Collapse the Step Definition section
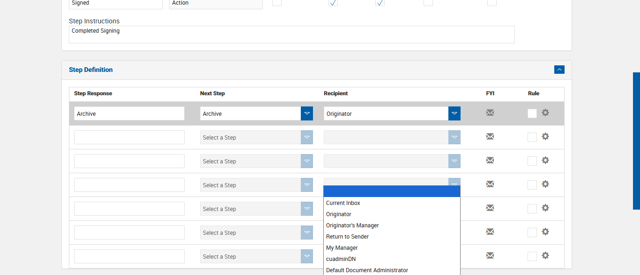Viewport: 640px width, 275px height. coord(559,70)
